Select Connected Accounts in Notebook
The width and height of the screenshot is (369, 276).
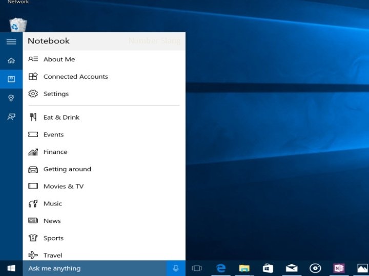point(75,77)
